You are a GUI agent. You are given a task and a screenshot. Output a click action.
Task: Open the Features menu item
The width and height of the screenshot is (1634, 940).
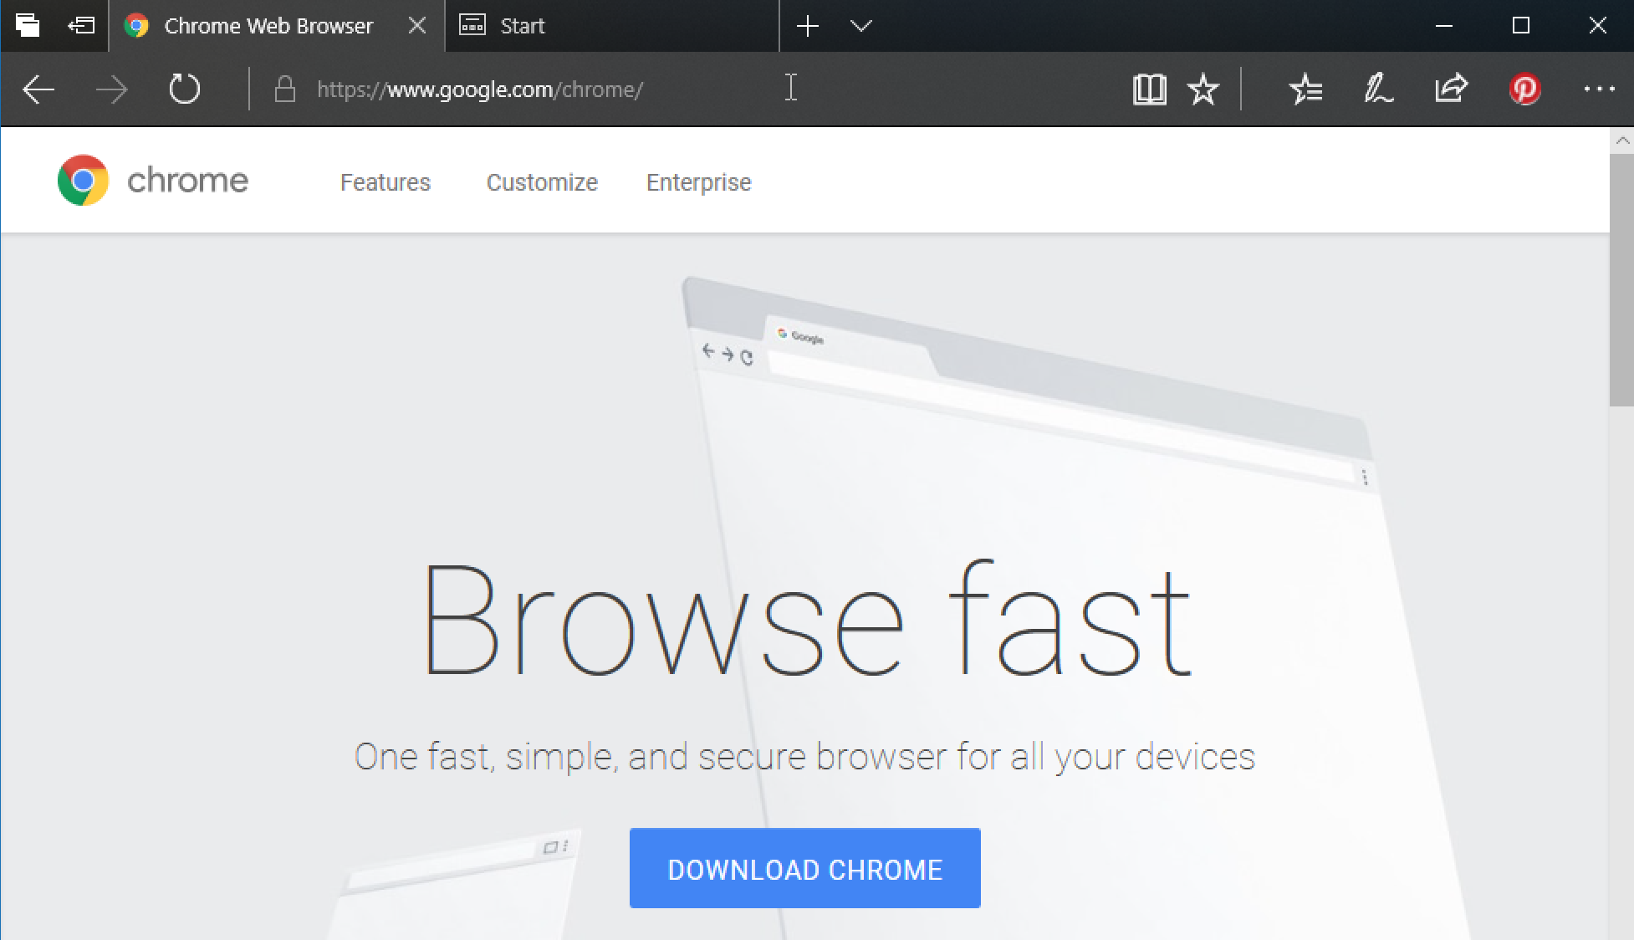coord(386,182)
